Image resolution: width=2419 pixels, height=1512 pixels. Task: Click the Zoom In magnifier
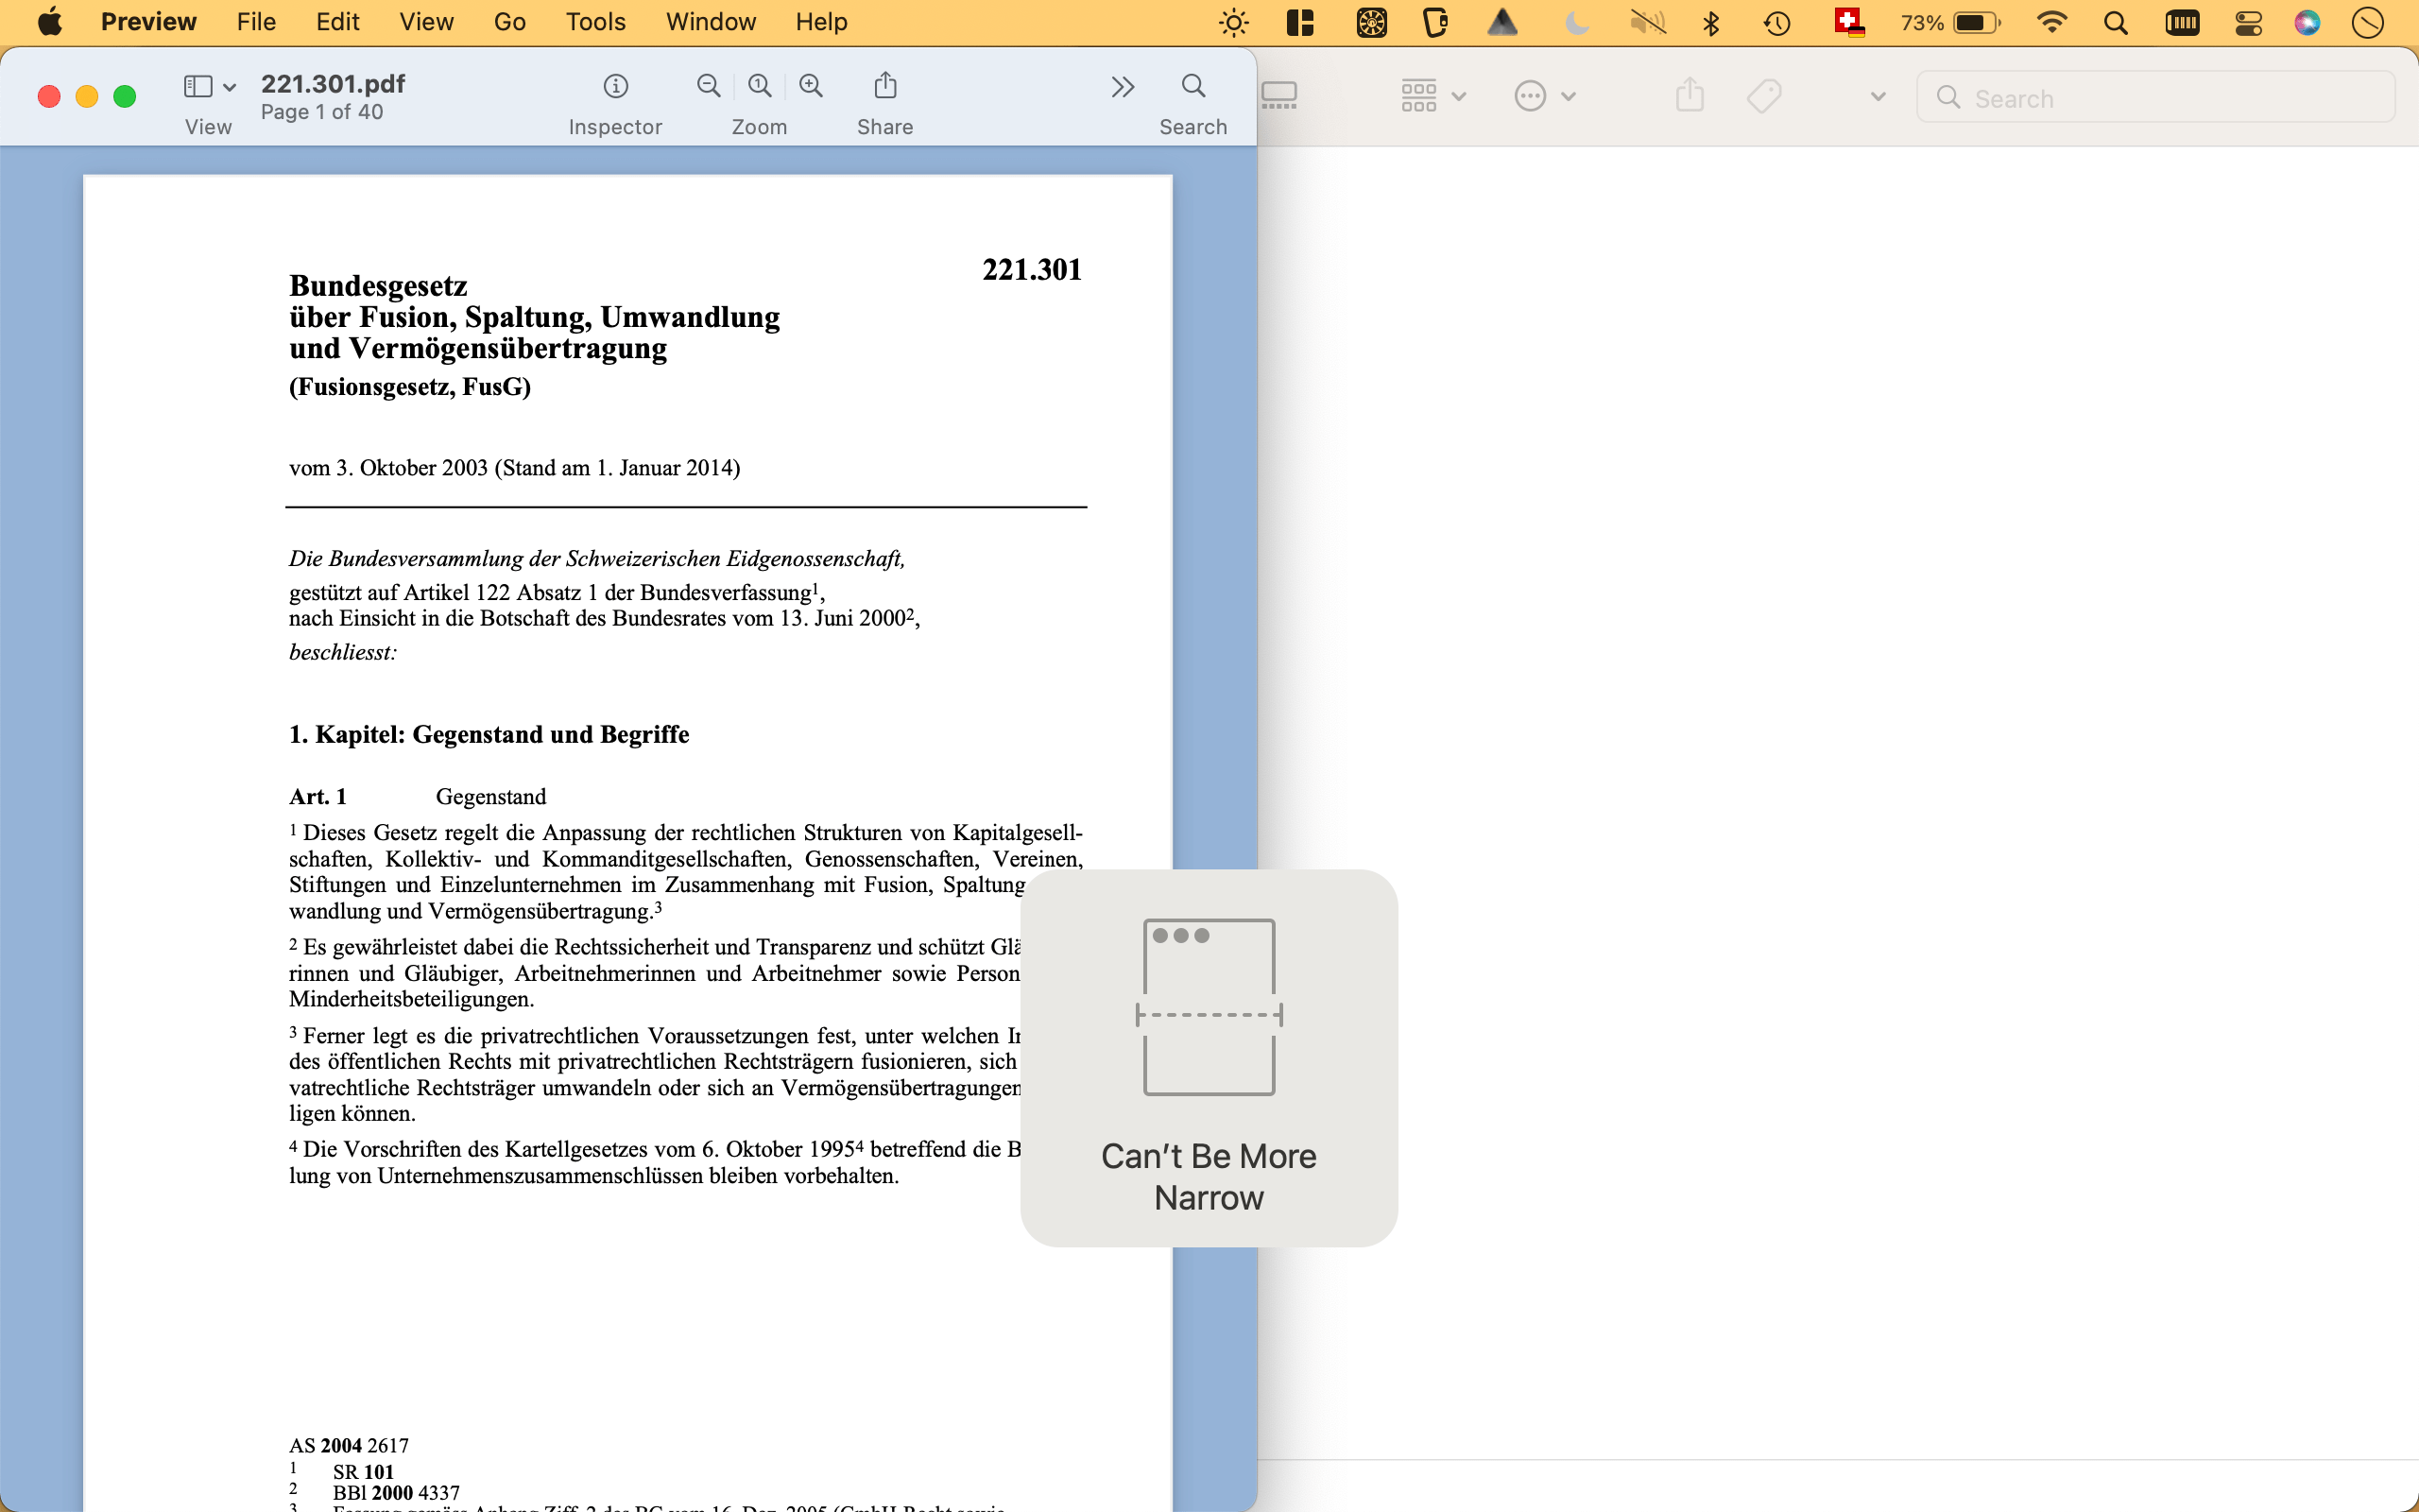click(811, 87)
